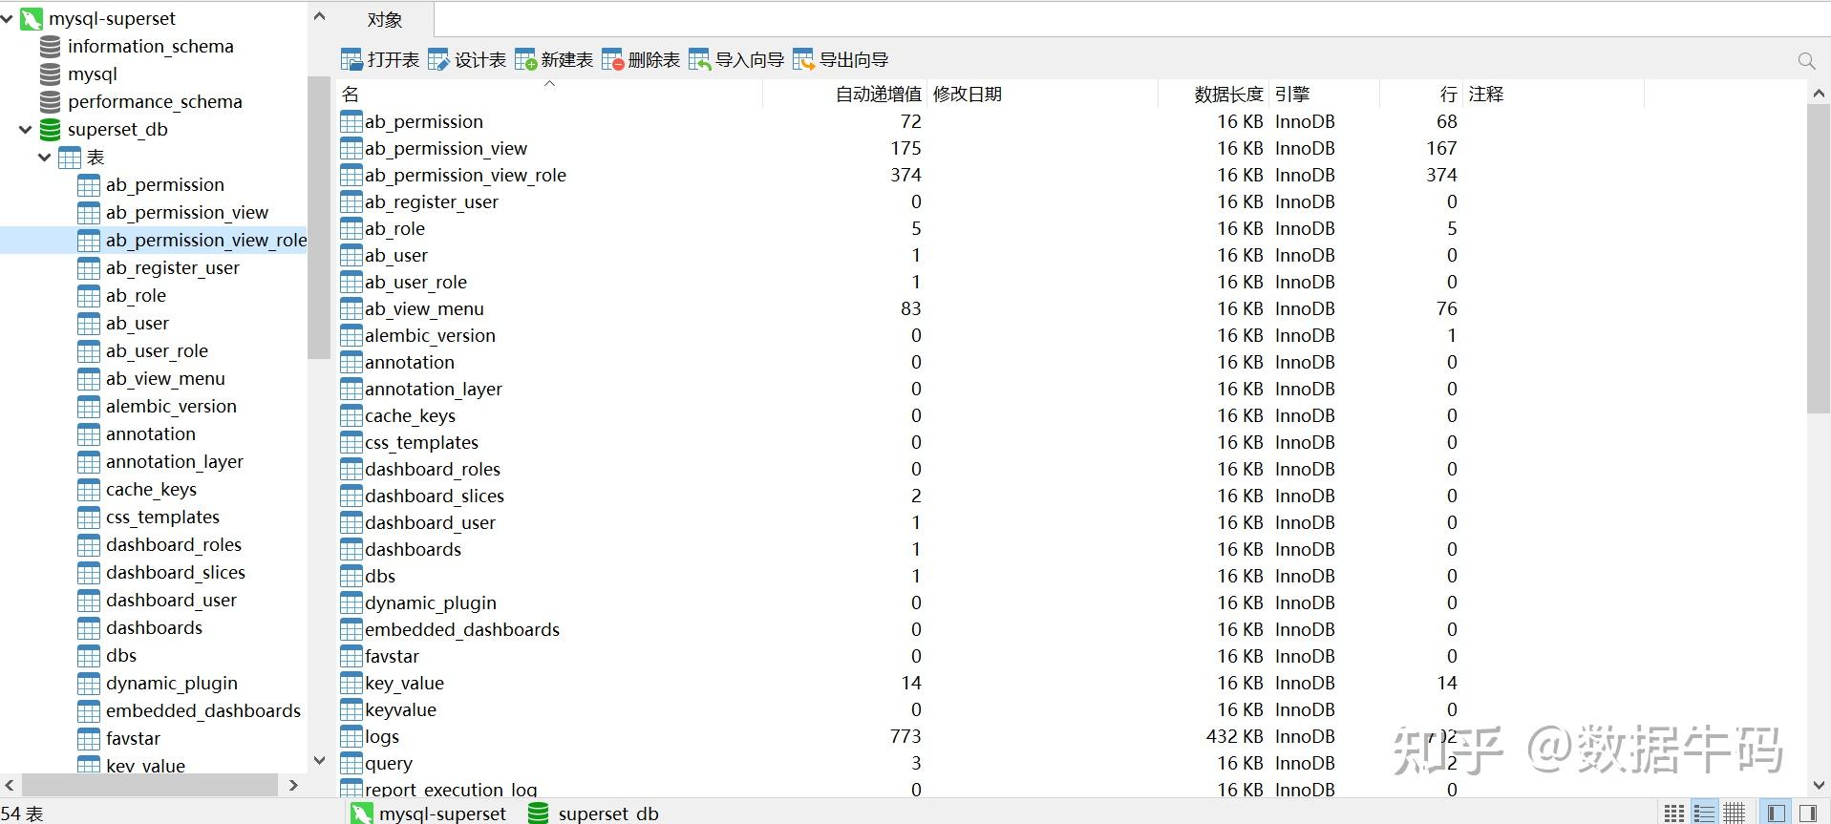Click the superset_db icon in the bottom status bar
This screenshot has height=824, width=1831.
539,813
